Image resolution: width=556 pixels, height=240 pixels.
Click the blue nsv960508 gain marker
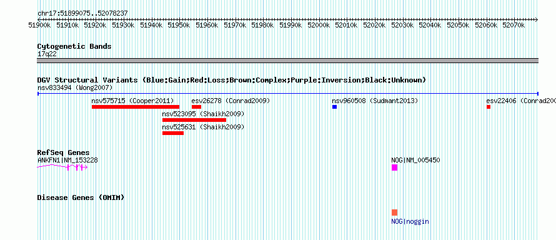[334, 107]
